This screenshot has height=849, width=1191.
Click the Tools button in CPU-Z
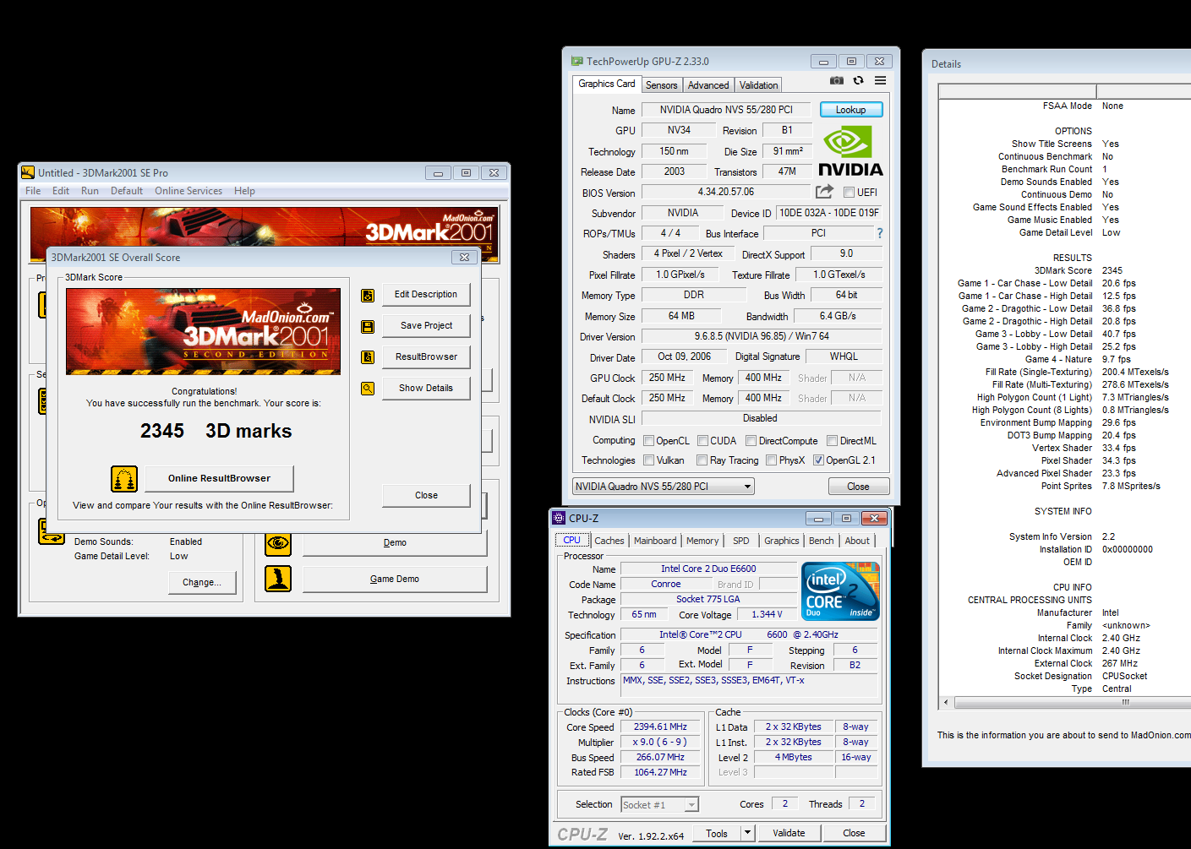pyautogui.click(x=717, y=833)
